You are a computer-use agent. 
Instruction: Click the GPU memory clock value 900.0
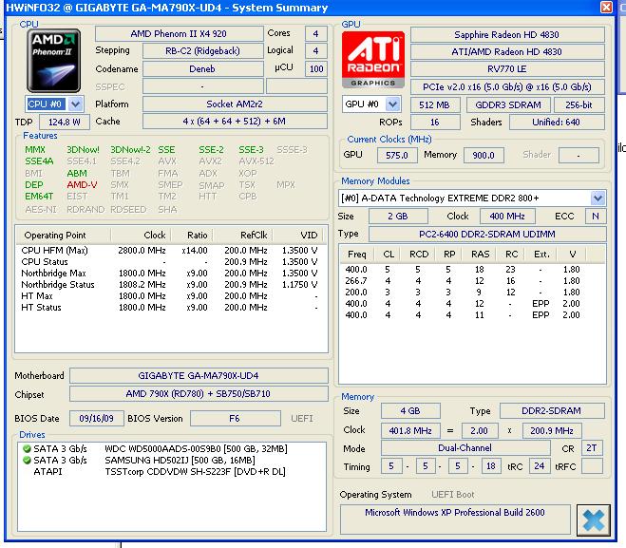tap(484, 155)
